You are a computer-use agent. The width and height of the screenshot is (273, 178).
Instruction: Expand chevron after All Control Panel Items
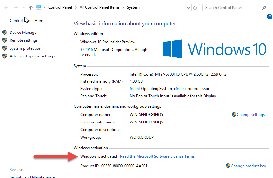pyautogui.click(x=123, y=7)
